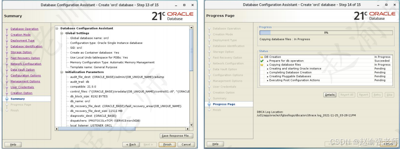Screen dimensions: 400x149
Task: Minimize the Step 14 of 15 window
Action: click(378, 5)
